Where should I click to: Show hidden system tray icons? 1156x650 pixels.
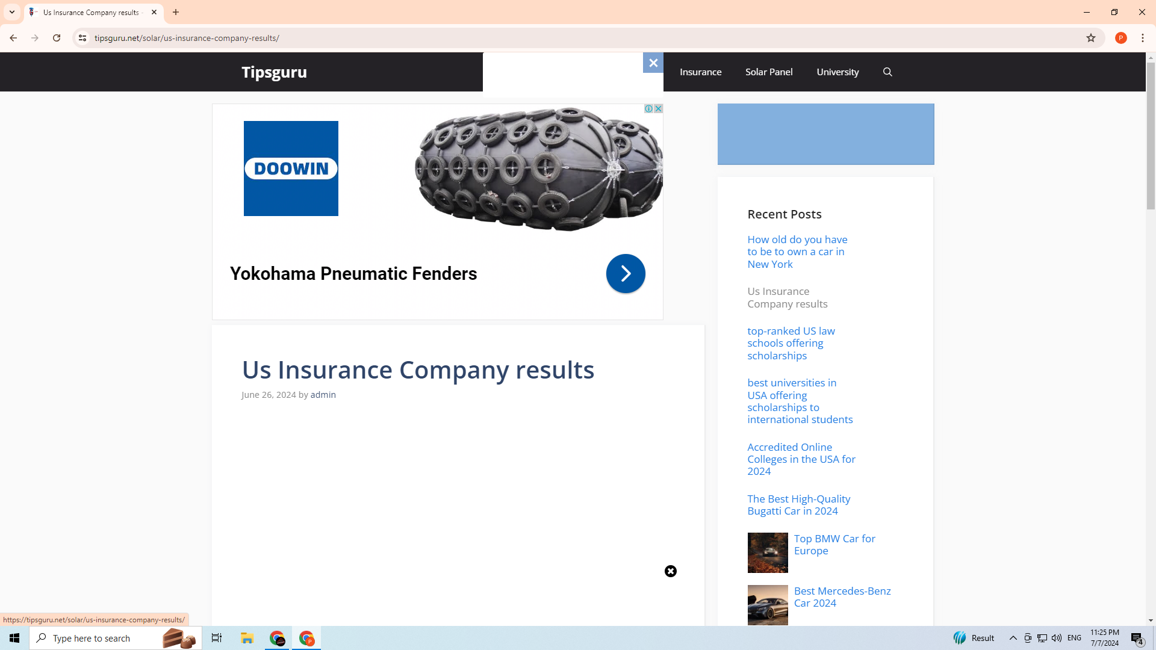coord(1013,638)
